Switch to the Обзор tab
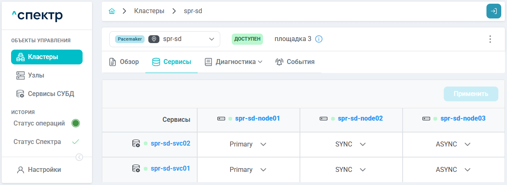 click(x=124, y=62)
